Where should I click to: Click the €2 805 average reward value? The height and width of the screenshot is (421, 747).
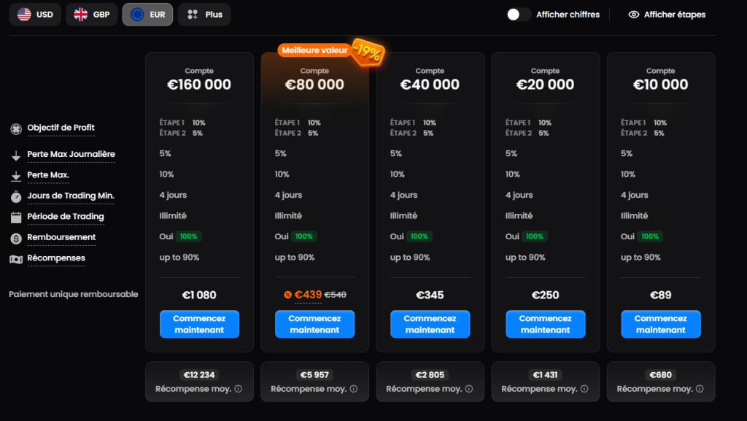[x=430, y=375]
